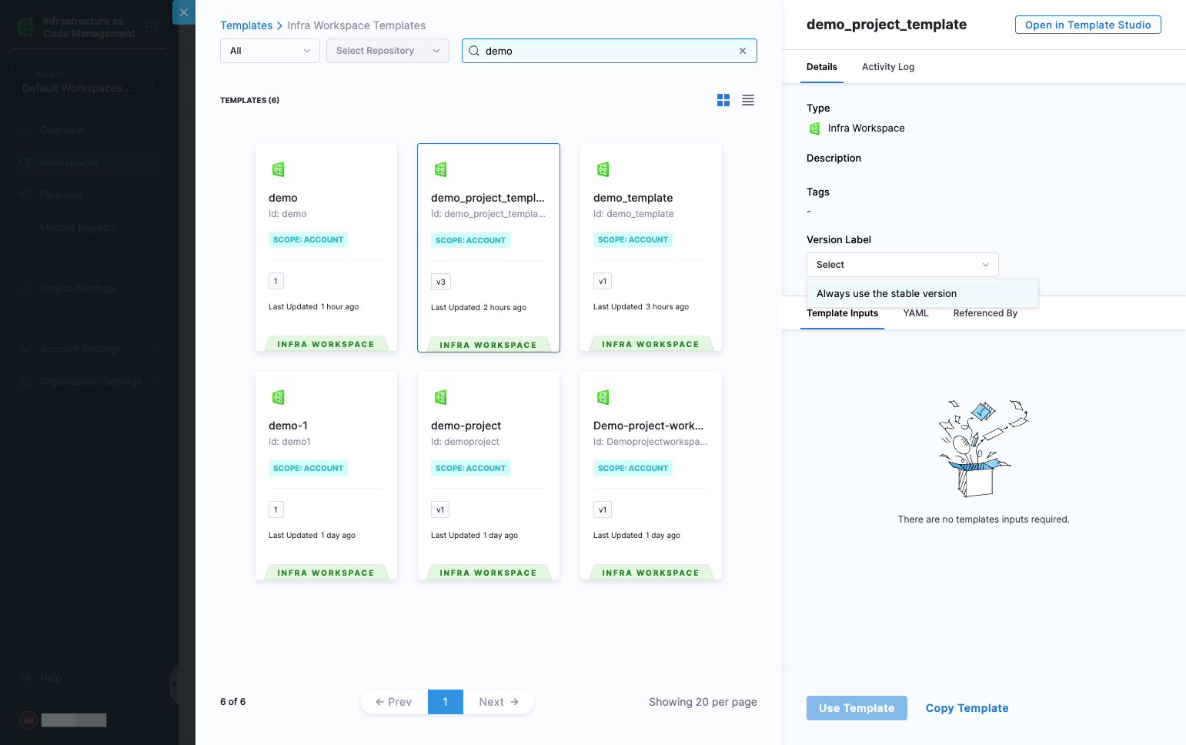Viewport: 1186px width, 745px height.
Task: Click the Next pagination button
Action: click(x=499, y=702)
